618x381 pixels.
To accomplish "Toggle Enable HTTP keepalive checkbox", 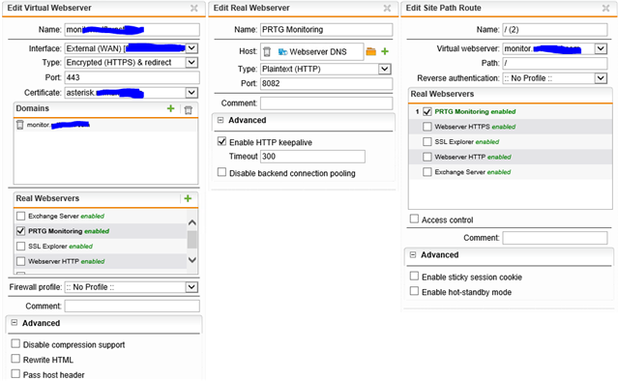I will (221, 141).
